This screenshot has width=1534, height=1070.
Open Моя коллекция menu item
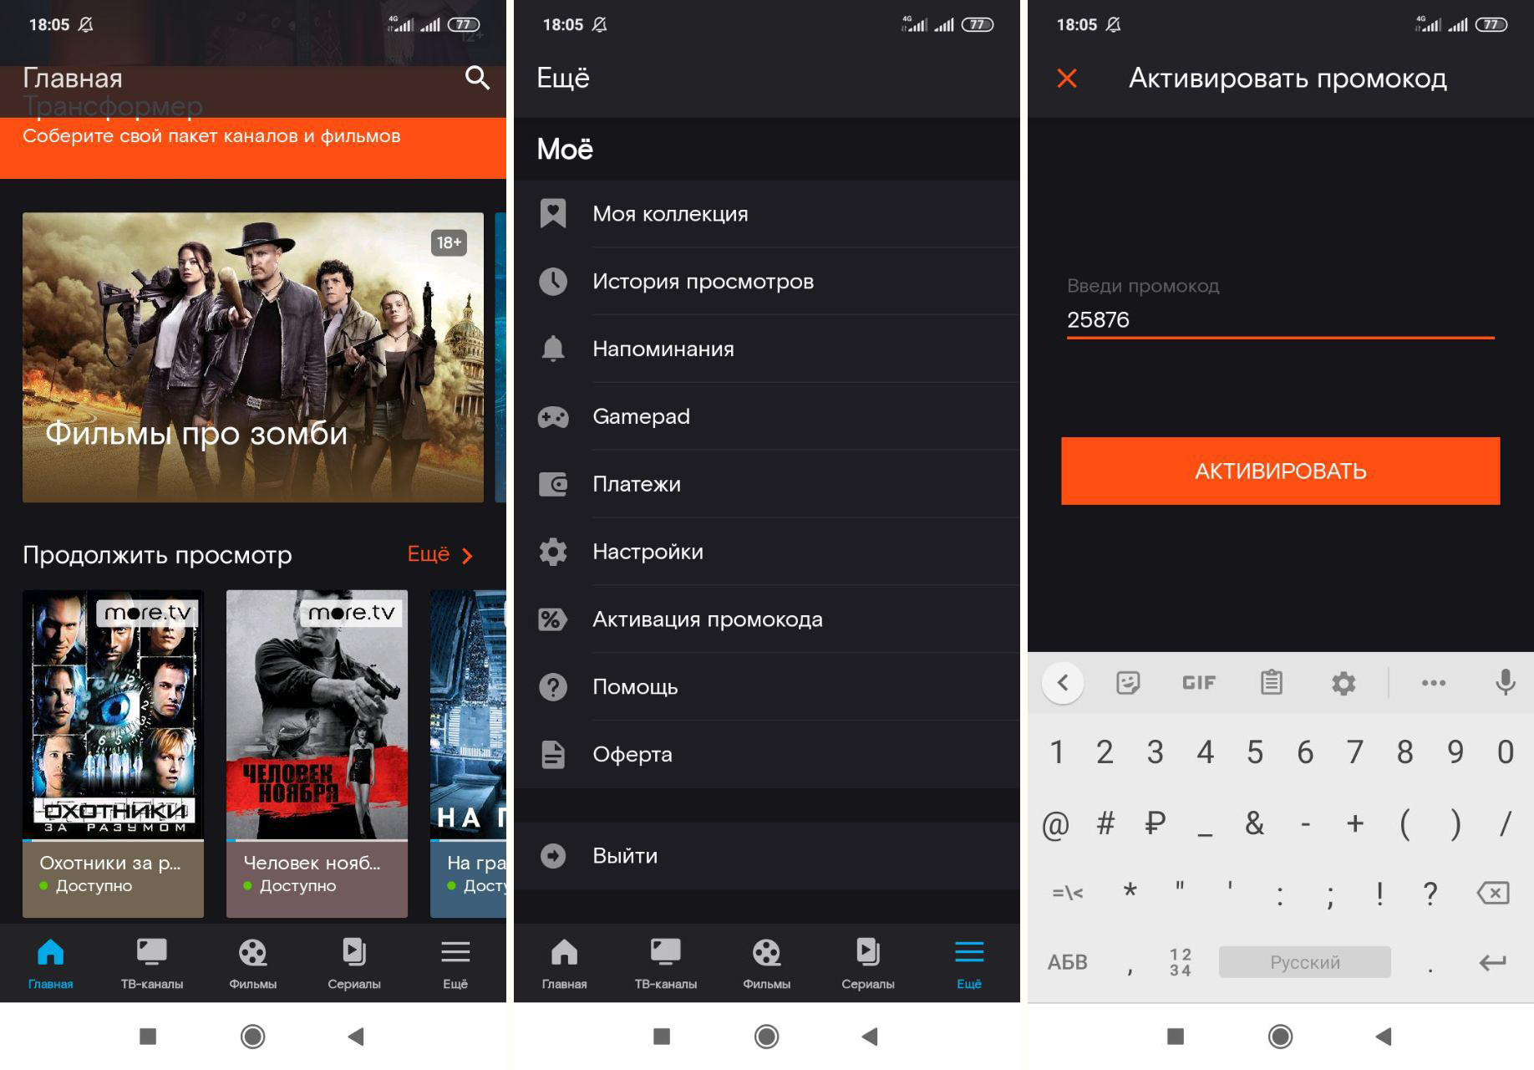[767, 213]
